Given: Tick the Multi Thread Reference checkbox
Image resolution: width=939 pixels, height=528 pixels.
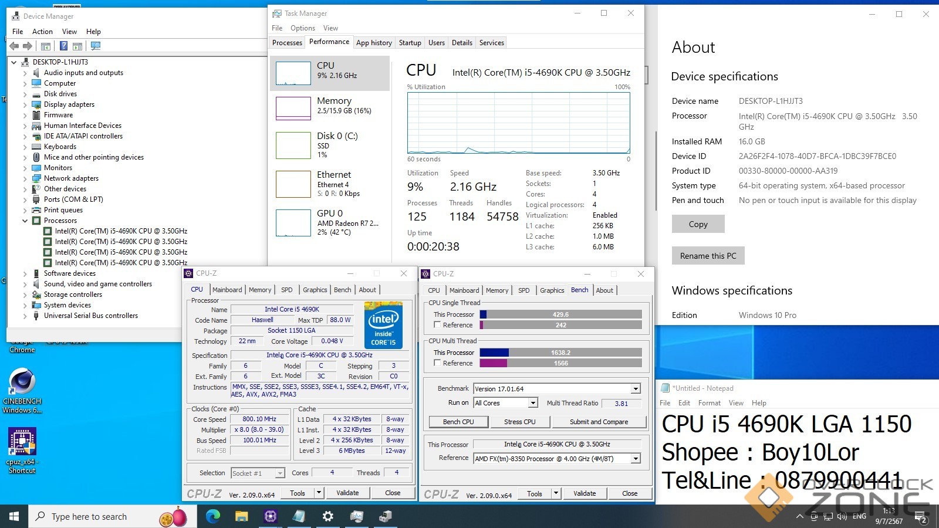Looking at the screenshot, I should [437, 363].
